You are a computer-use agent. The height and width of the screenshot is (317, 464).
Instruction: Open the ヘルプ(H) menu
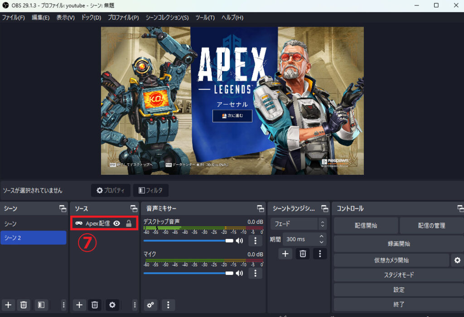pyautogui.click(x=232, y=18)
